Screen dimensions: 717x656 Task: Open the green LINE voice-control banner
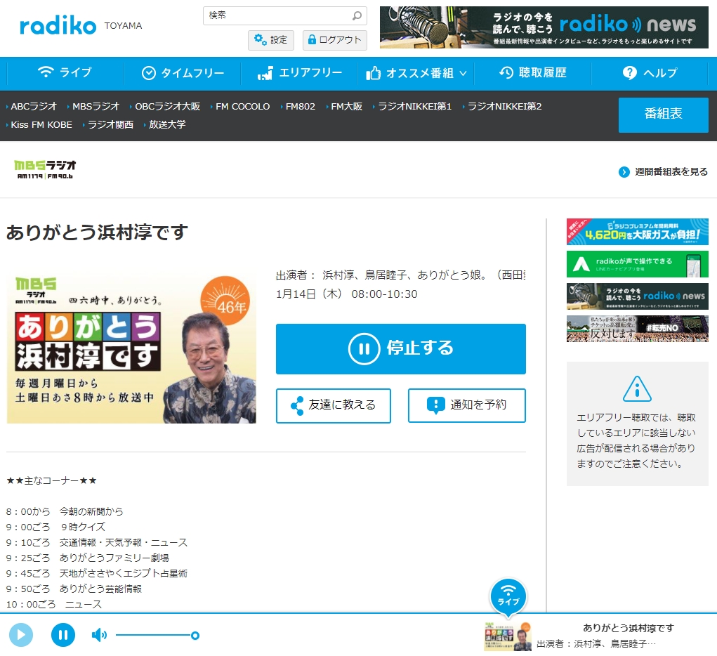click(x=637, y=264)
